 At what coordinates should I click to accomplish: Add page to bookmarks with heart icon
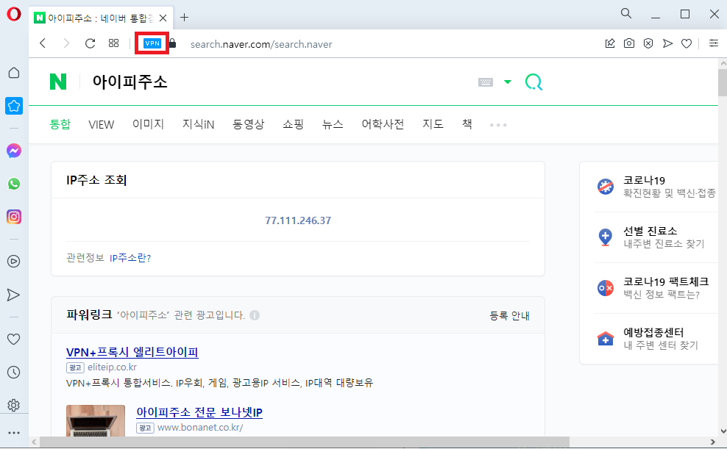(687, 43)
